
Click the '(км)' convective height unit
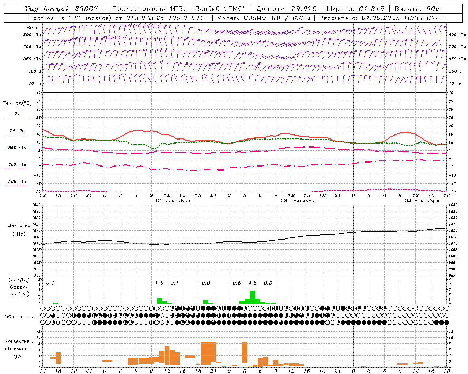pyautogui.click(x=19, y=356)
